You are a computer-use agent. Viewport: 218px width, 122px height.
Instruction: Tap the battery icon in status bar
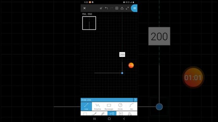pyautogui.click(x=133, y=2)
